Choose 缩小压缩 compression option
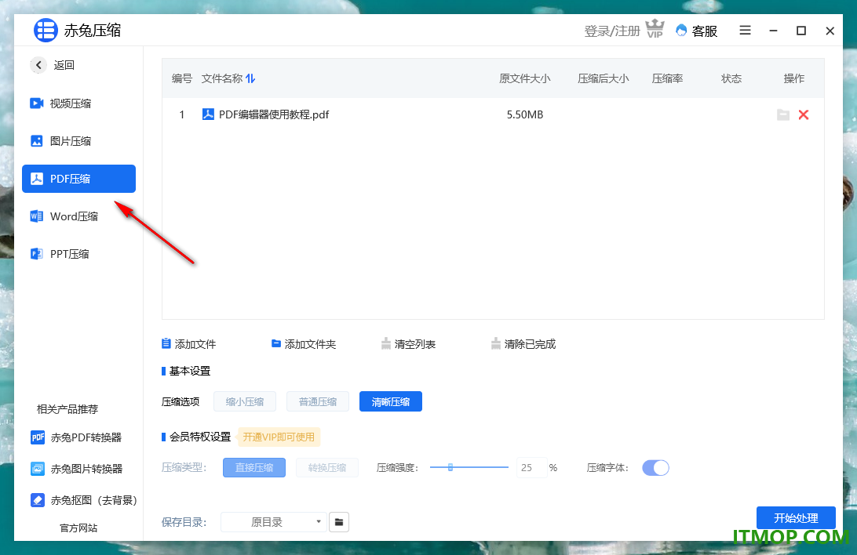The width and height of the screenshot is (857, 555). [245, 401]
